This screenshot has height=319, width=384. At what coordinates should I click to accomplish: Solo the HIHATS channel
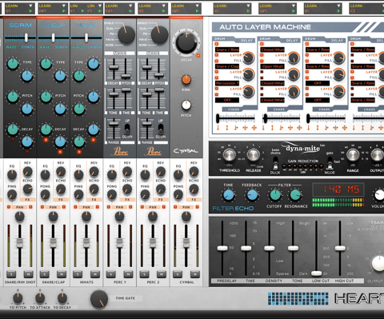(78, 274)
